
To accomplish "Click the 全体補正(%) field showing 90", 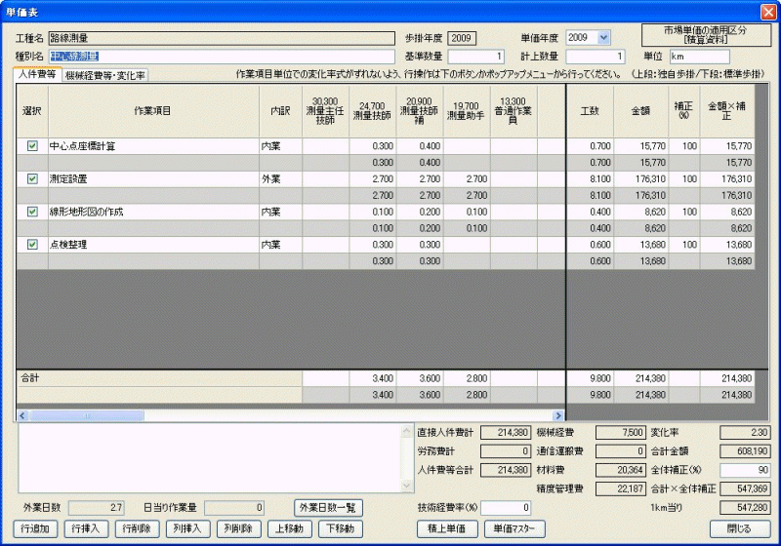I will [745, 470].
